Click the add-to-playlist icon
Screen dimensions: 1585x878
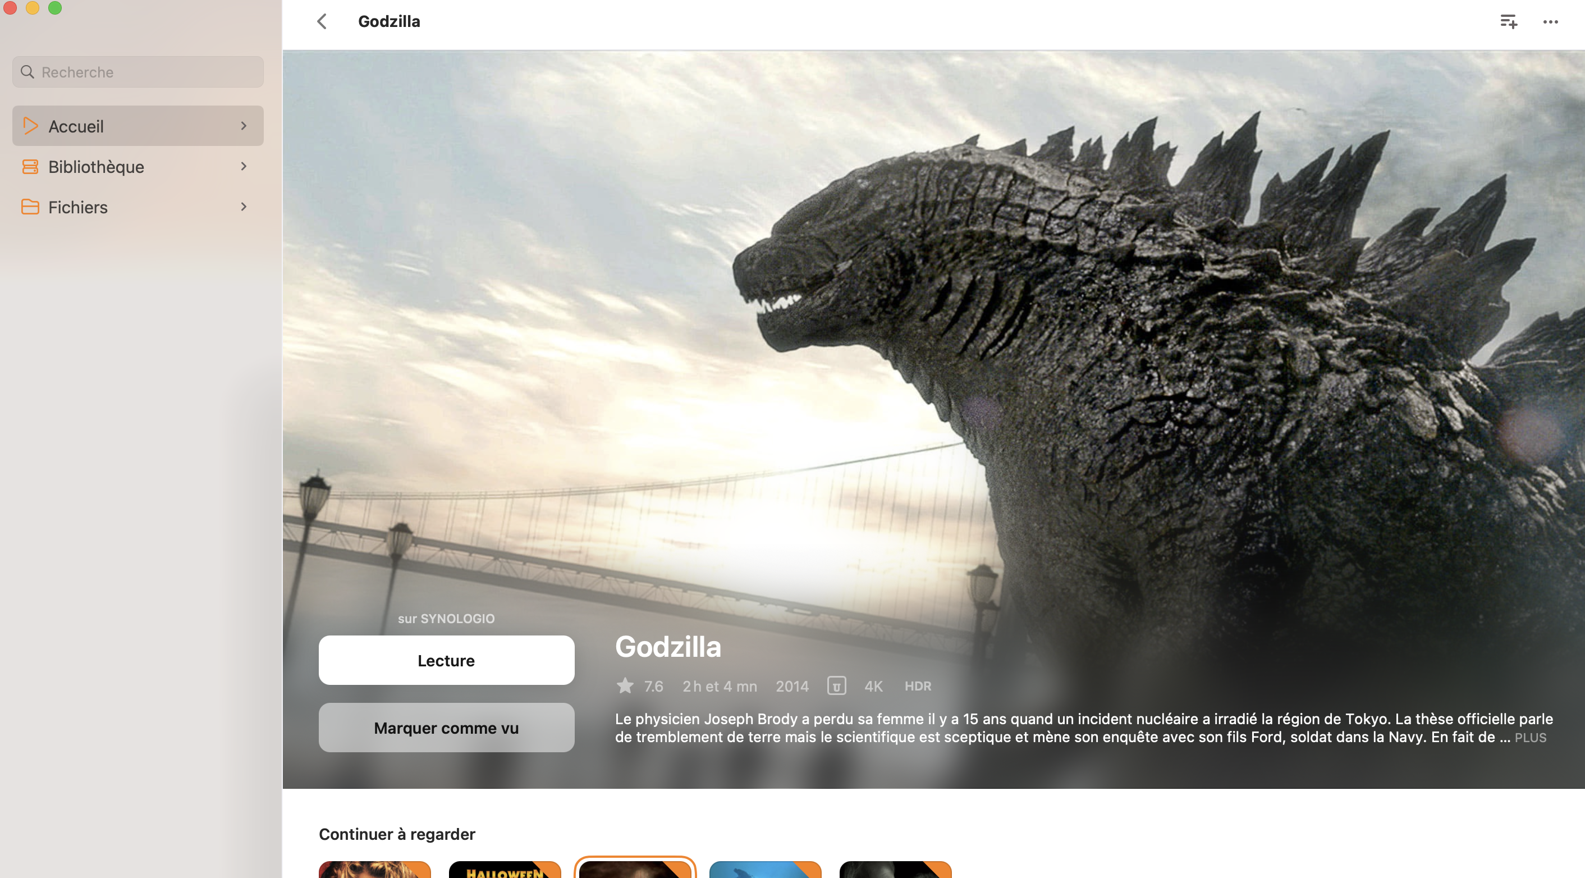point(1508,21)
